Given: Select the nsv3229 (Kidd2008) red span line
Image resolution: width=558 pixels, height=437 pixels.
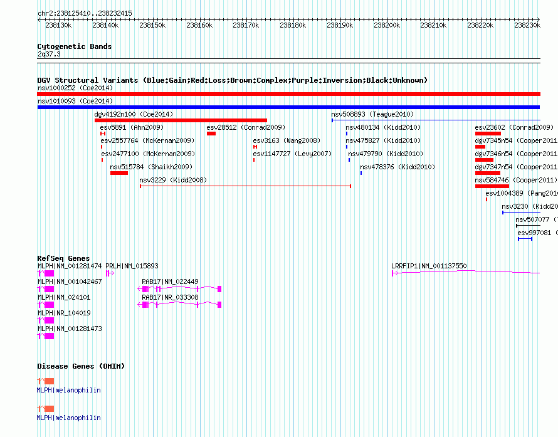Looking at the screenshot, I should (x=246, y=186).
